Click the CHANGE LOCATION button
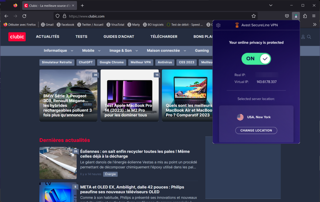This screenshot has height=202, width=320. tap(256, 130)
